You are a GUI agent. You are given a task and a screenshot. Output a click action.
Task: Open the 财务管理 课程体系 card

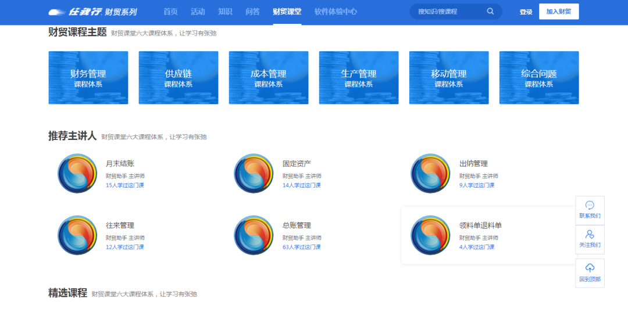pos(88,78)
